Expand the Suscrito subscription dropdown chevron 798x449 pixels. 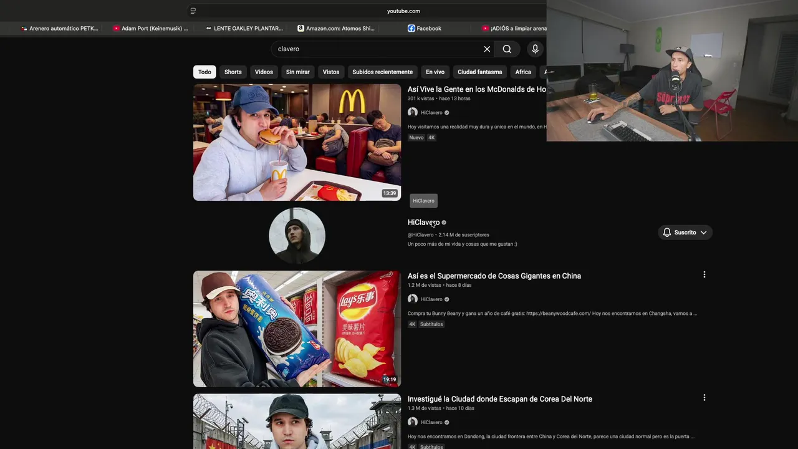(x=703, y=233)
